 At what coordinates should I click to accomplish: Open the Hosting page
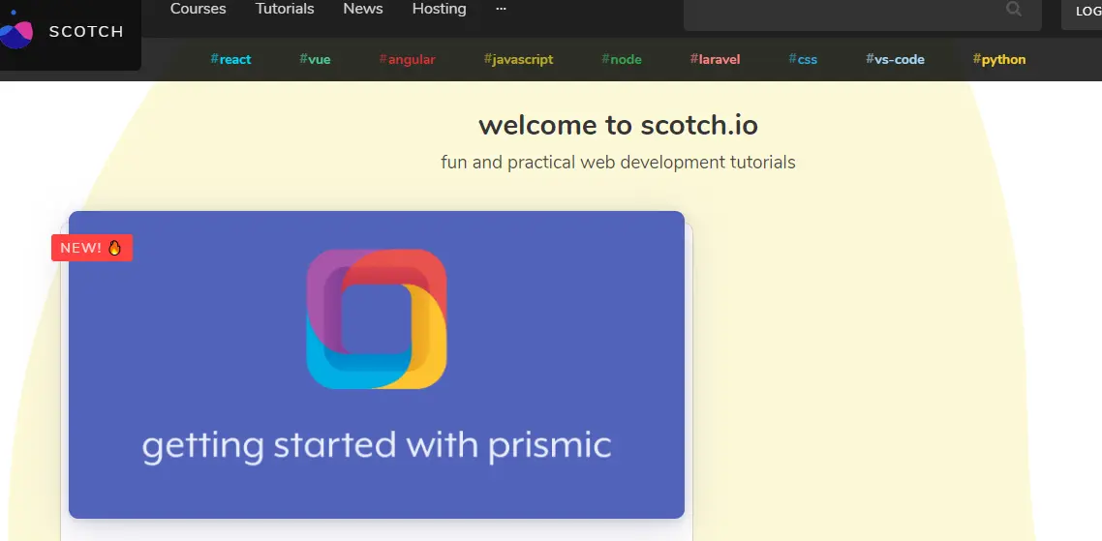point(440,9)
